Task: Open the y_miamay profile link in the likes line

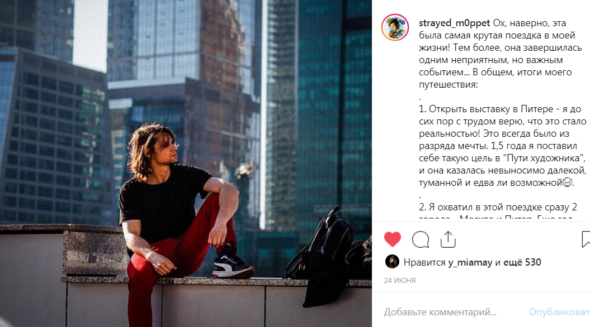Action: [470, 262]
